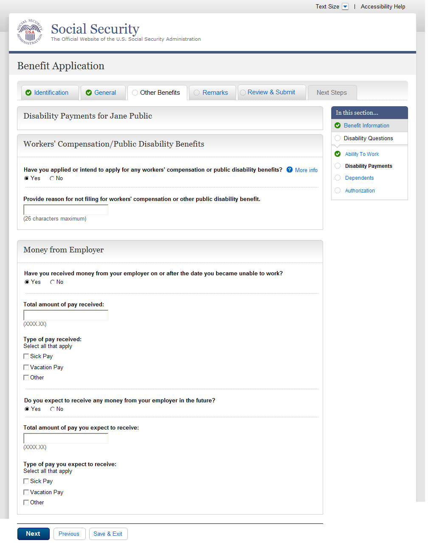Viewport: 428px width, 543px height.
Task: Click the empty status circle beside Dependents
Action: (x=338, y=178)
